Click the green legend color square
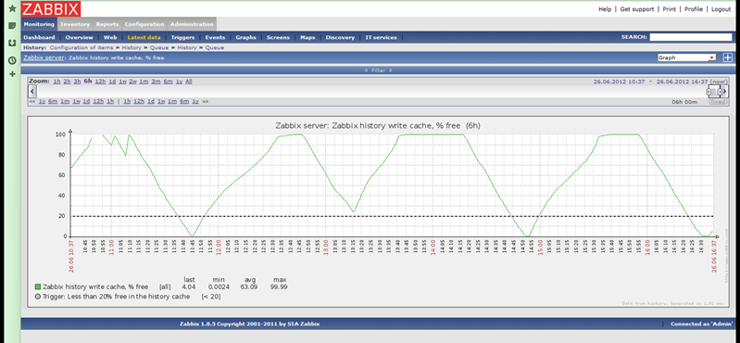 coord(38,286)
